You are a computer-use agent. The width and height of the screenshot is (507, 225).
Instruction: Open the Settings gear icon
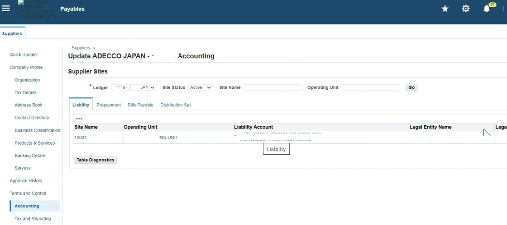click(x=466, y=9)
